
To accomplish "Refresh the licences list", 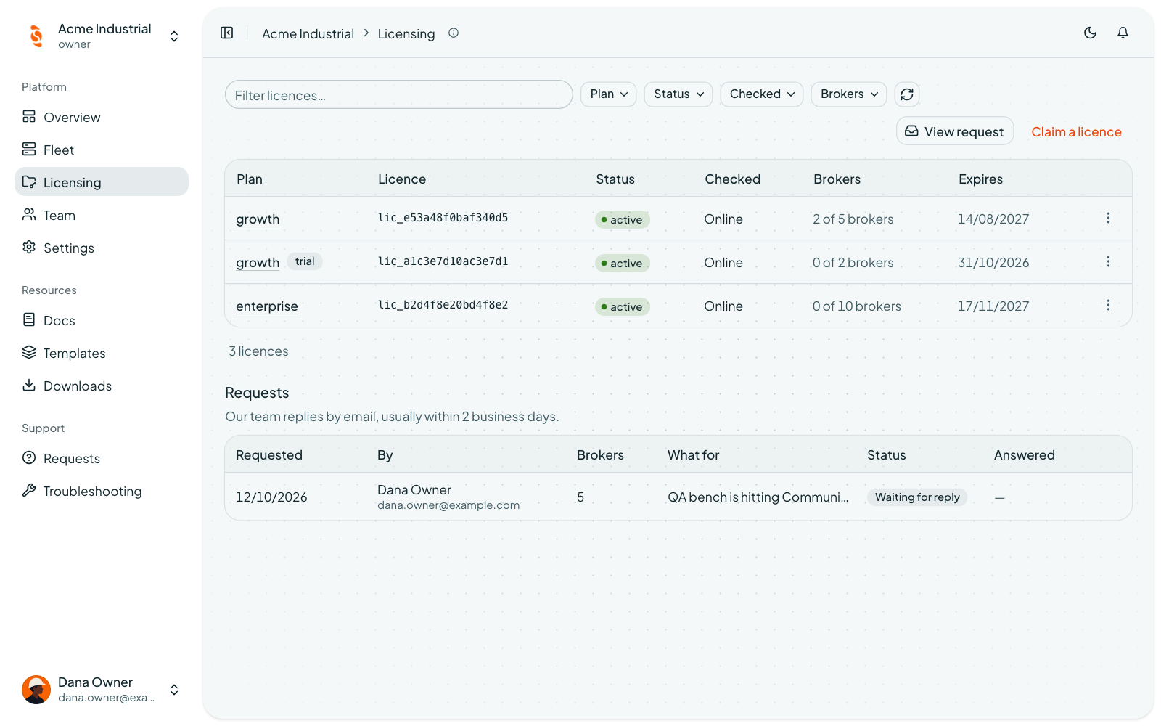I will pyautogui.click(x=907, y=94).
